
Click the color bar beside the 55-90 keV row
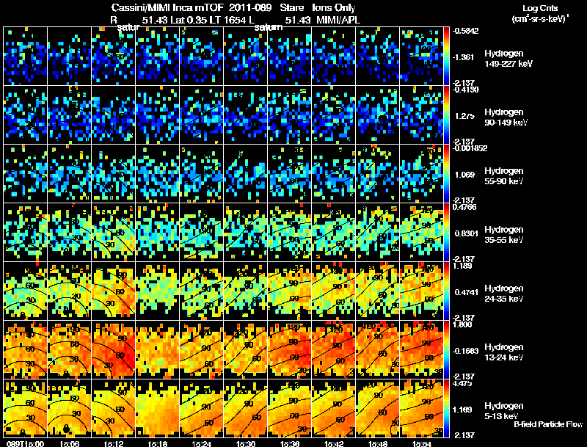(x=446, y=173)
